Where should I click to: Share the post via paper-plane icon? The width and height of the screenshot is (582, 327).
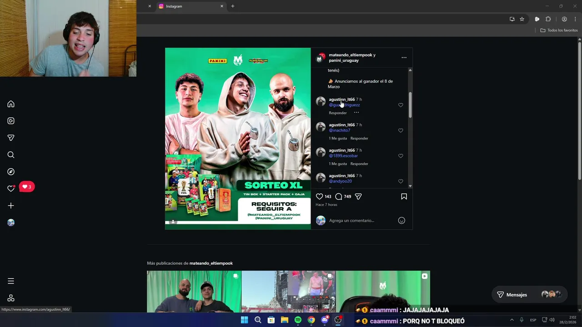point(358,197)
